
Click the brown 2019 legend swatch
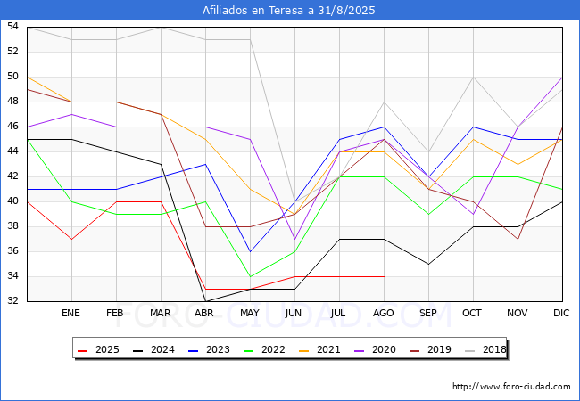coord(415,350)
